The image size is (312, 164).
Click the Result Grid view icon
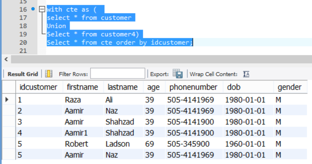49,74
